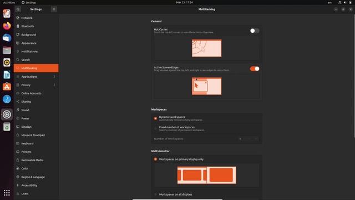The image size is (355, 200).
Task: Open Help from the dock
Action: click(7, 99)
